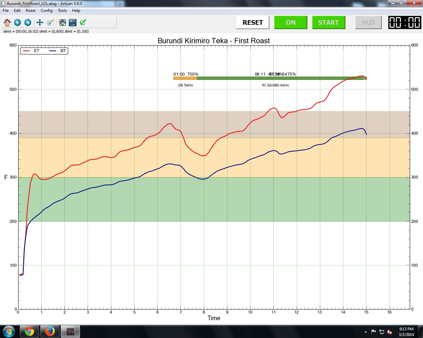
Task: Click the orange drying phase bar
Action: click(x=185, y=78)
